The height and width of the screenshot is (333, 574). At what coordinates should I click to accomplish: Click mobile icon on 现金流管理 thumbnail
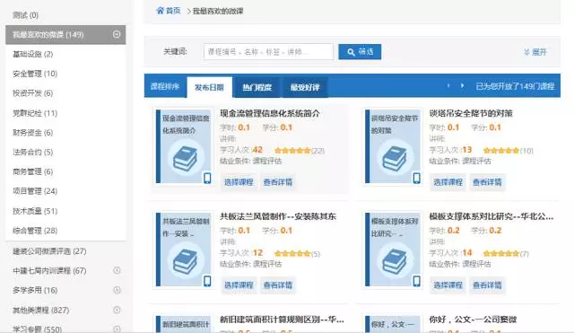pyautogui.click(x=207, y=178)
